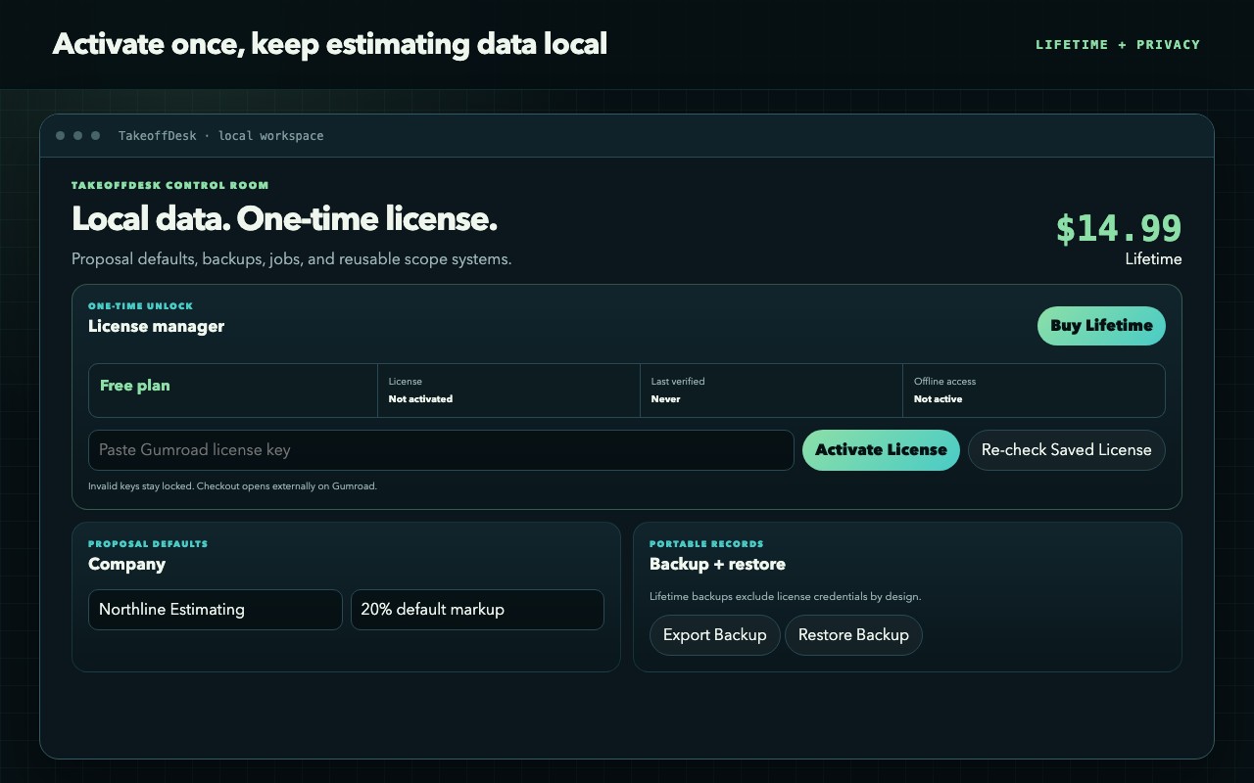Click the 'Local data. One-time license.' headline
Viewport: 1254px width, 783px height.
284,219
